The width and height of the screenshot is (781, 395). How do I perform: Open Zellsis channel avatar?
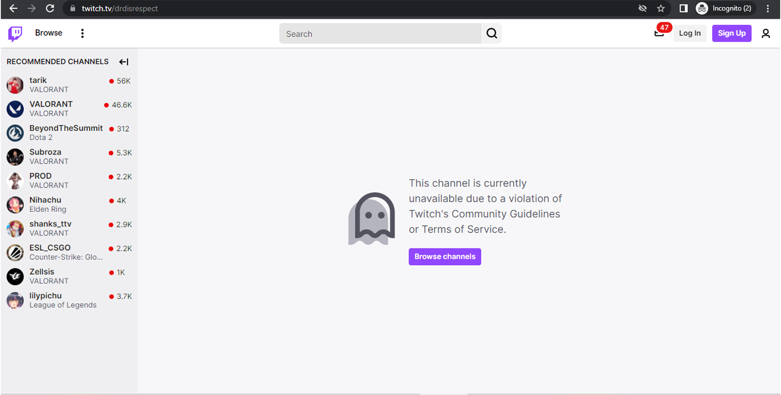coord(15,277)
